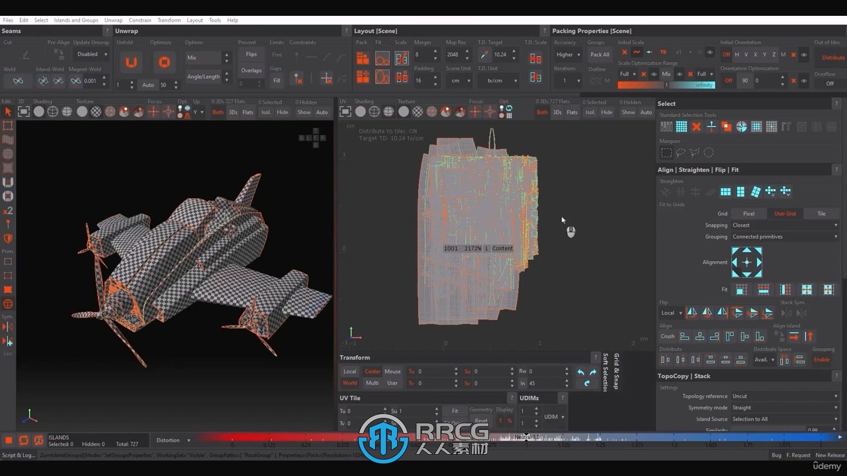This screenshot has width=847, height=476.
Task: Click the top Pack islands icon
Action: click(x=363, y=59)
